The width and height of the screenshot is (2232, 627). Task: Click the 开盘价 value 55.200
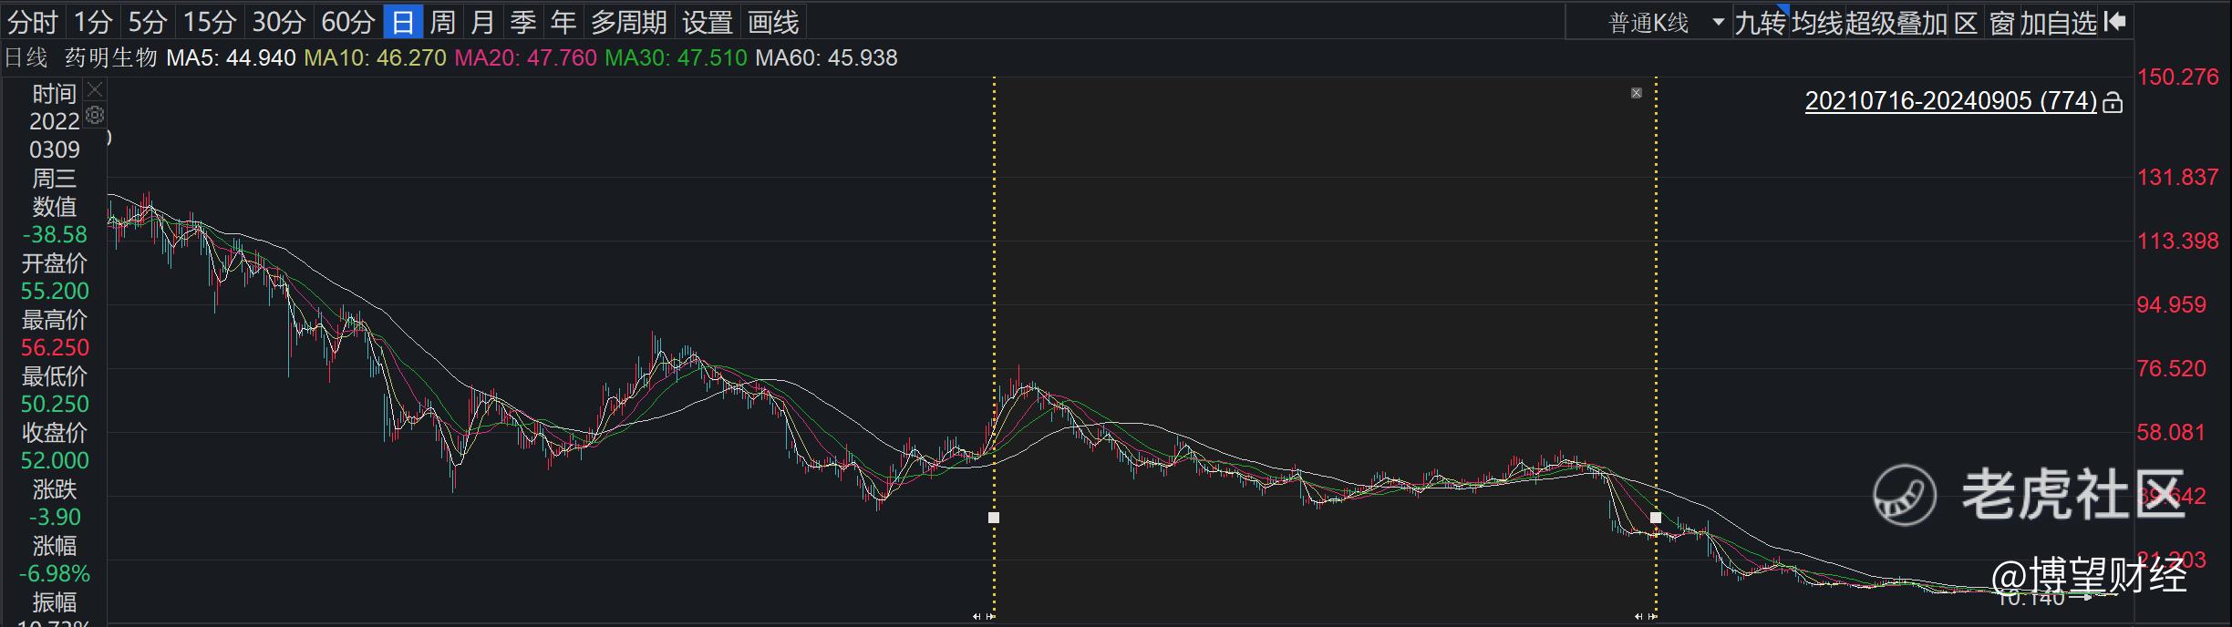(x=55, y=292)
